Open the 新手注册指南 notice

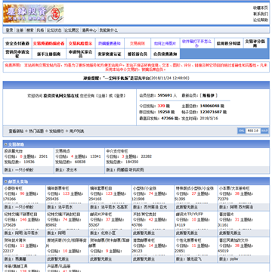[49, 54]
